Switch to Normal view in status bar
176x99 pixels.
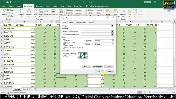coord(140,92)
